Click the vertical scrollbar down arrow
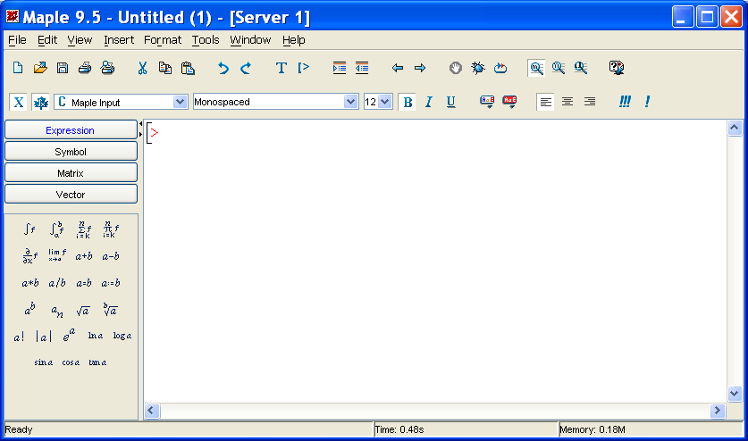 coord(735,394)
